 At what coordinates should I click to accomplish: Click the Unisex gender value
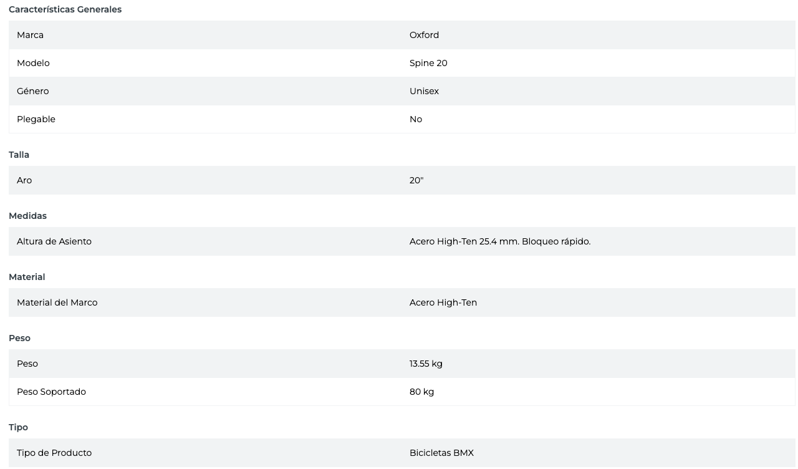click(x=424, y=91)
